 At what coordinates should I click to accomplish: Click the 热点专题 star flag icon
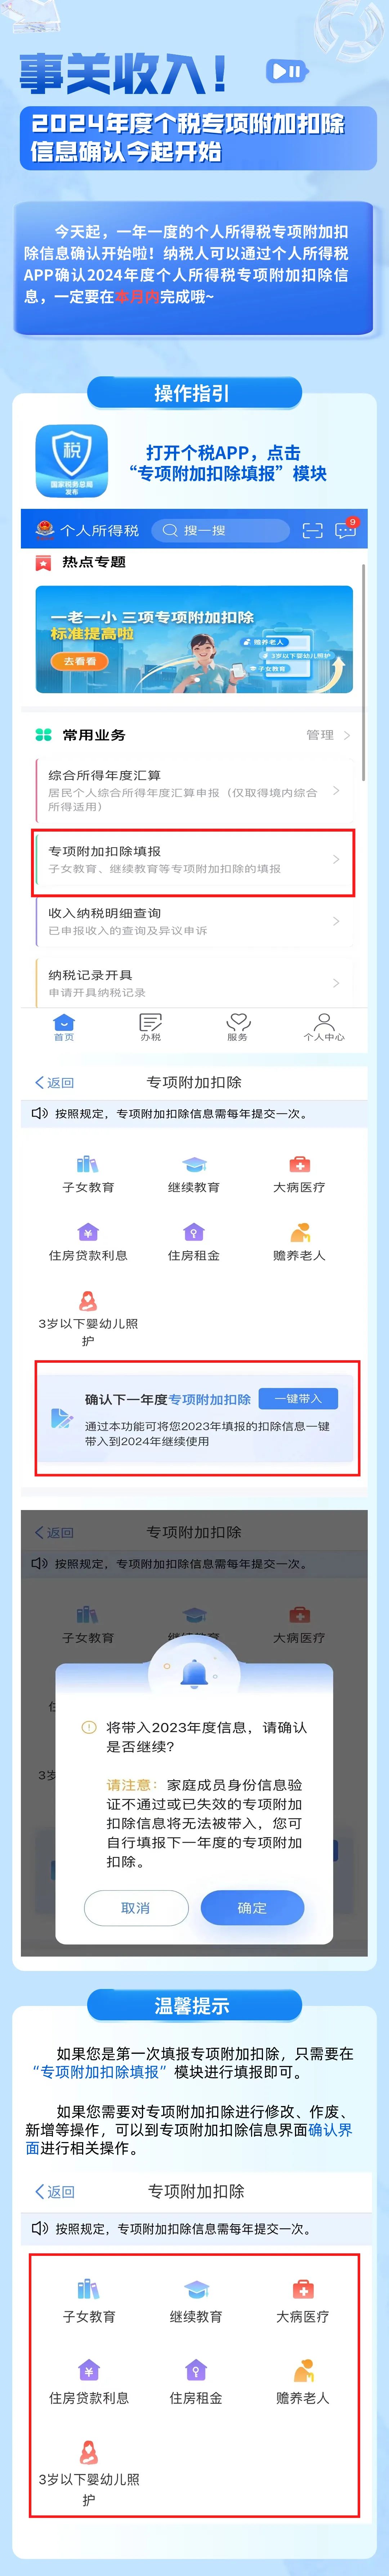(43, 563)
